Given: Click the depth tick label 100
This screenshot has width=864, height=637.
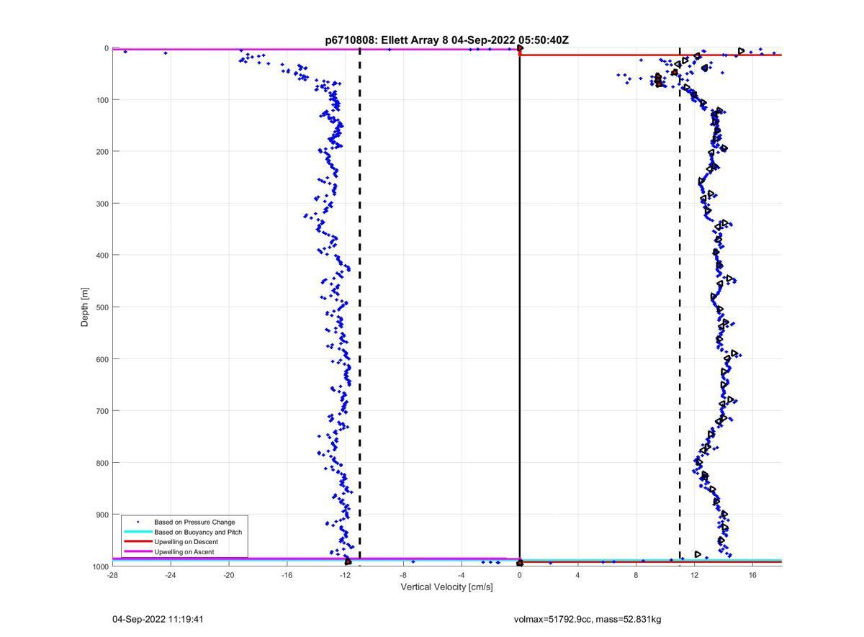Looking at the screenshot, I should coord(102,100).
